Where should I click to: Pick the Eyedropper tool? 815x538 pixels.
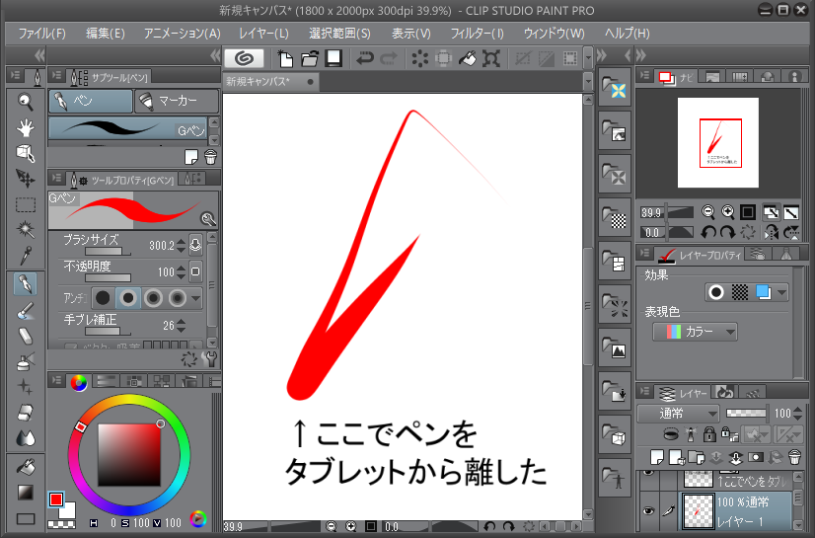click(x=26, y=256)
